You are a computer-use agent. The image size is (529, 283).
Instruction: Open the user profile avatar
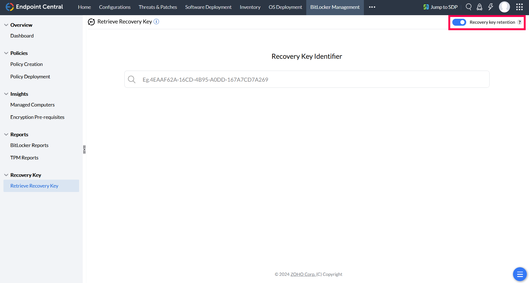(x=504, y=7)
